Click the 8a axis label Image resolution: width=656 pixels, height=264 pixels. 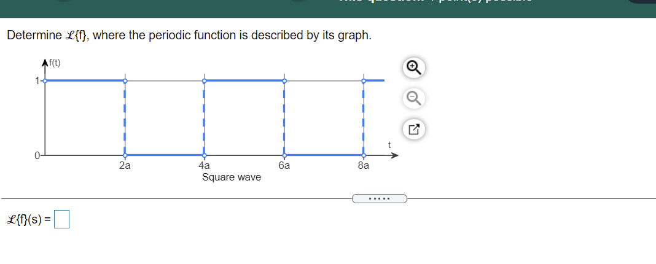click(364, 166)
